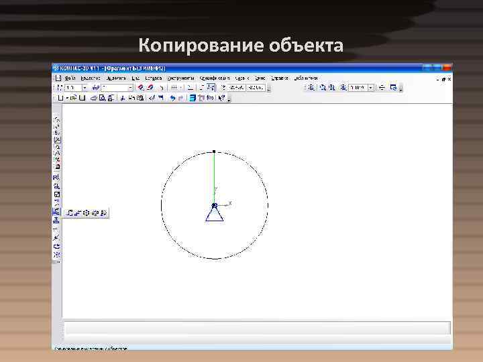Choose the circular copy icon in flyout
The width and height of the screenshot is (483, 362).
pyautogui.click(x=87, y=213)
